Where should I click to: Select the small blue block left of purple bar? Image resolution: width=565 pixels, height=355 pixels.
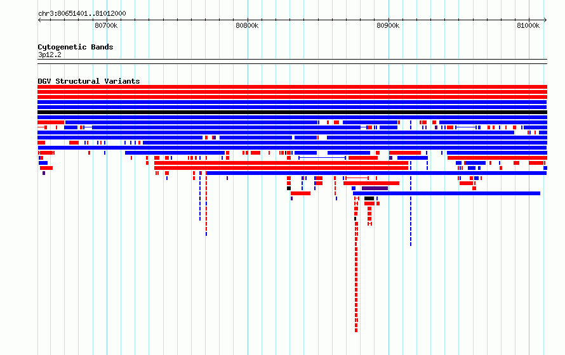pos(354,188)
